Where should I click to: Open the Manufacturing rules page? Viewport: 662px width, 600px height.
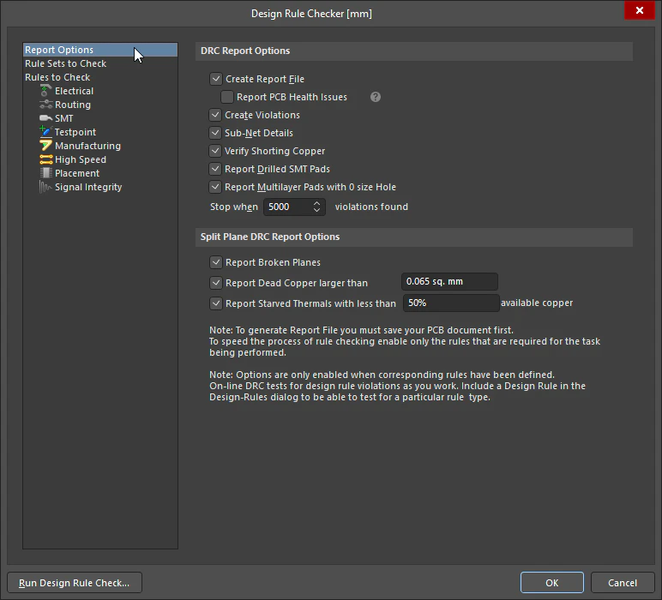pos(87,146)
